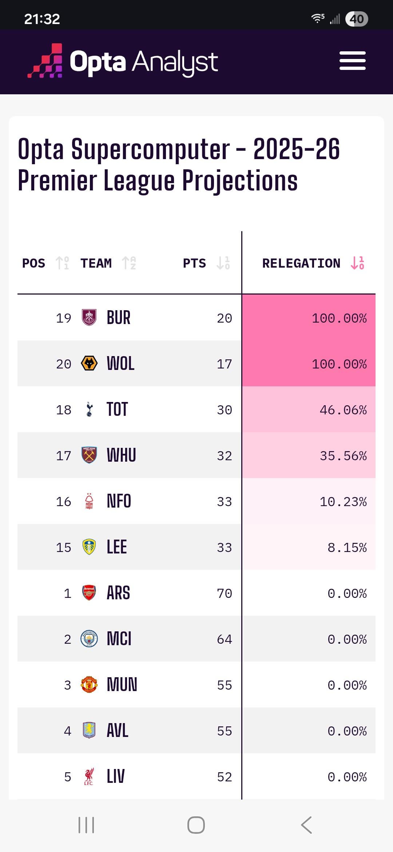Toggle the active RELEGATION sort arrow
Image resolution: width=393 pixels, height=852 pixels.
pyautogui.click(x=357, y=263)
